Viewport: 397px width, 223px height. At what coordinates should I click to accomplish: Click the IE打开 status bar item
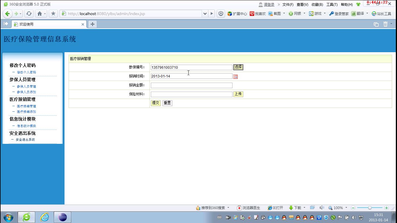click(x=276, y=208)
